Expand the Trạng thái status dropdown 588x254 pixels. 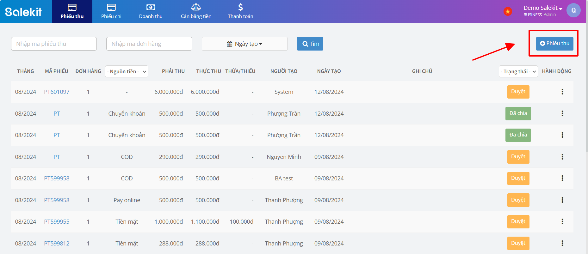tap(518, 71)
